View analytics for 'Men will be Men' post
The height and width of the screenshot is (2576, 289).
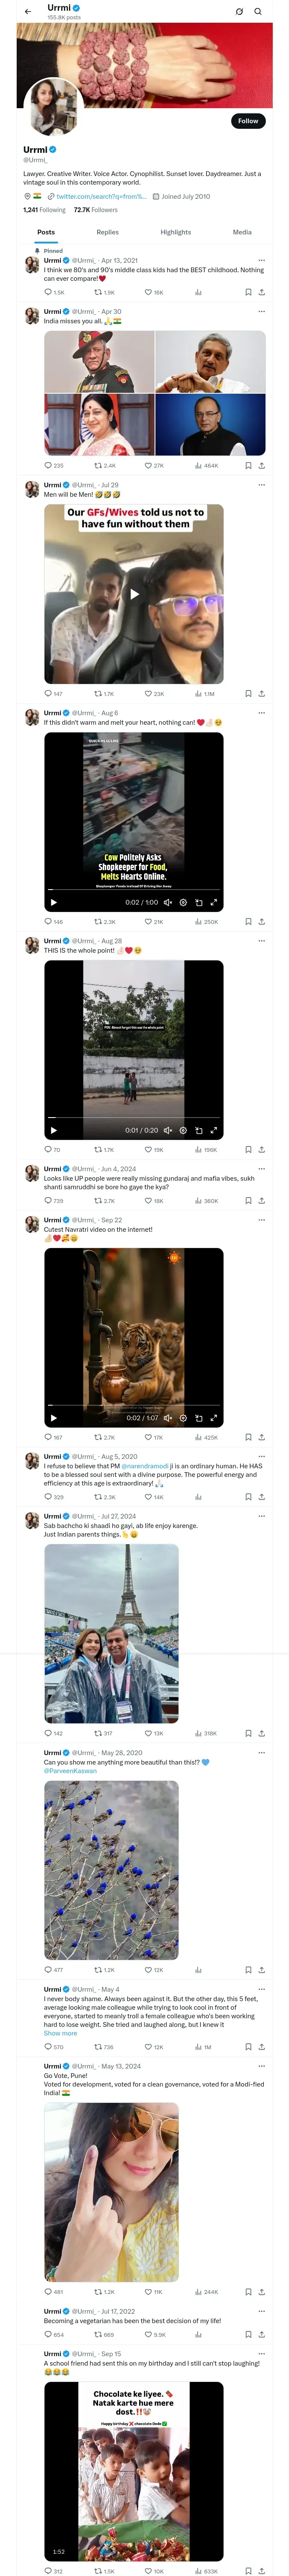(198, 693)
